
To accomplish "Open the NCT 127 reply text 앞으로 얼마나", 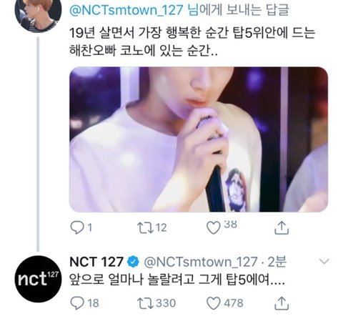I will (177, 280).
